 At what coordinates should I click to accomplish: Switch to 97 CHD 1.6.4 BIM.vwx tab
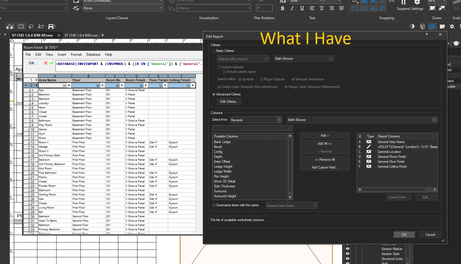pyautogui.click(x=81, y=35)
